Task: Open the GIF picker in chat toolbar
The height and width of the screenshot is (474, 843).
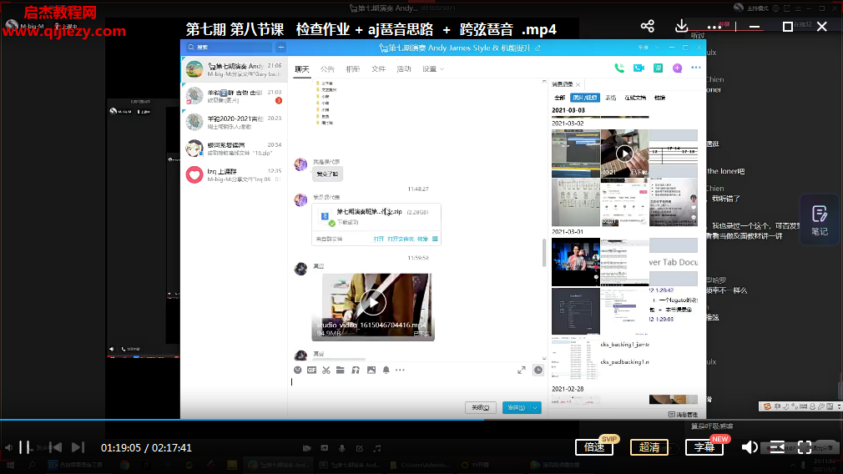Action: (x=312, y=370)
